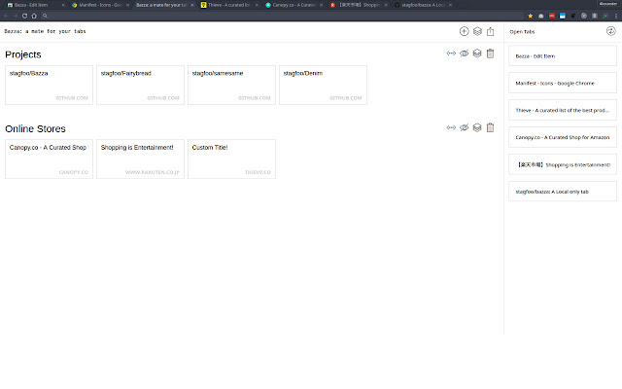Open the stagfoo/samesame project card

click(x=231, y=85)
